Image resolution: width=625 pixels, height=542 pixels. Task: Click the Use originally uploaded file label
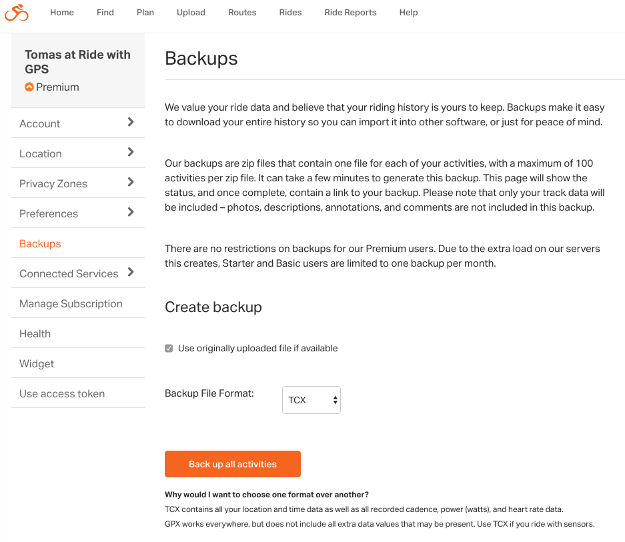click(x=258, y=348)
